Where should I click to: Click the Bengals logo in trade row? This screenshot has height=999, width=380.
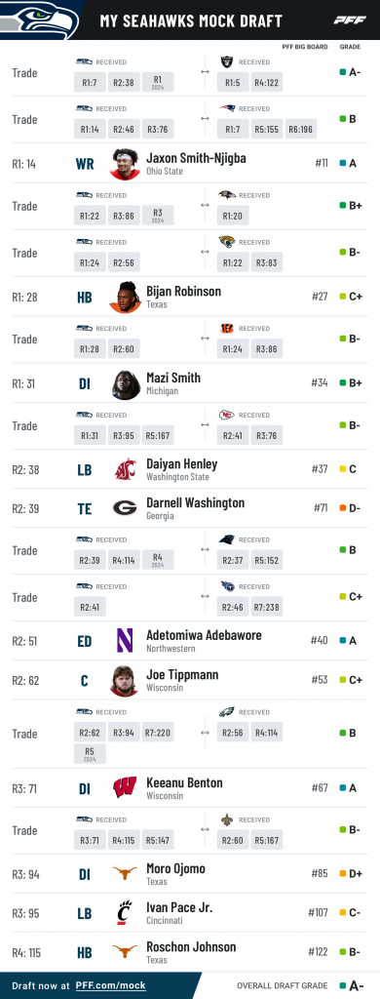(227, 328)
